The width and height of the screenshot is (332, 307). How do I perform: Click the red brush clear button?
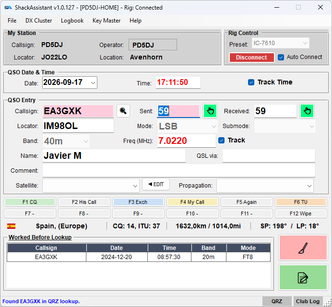(x=303, y=248)
